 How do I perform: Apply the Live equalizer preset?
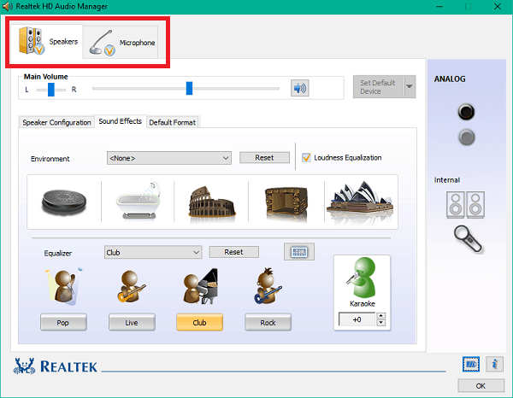(x=132, y=323)
